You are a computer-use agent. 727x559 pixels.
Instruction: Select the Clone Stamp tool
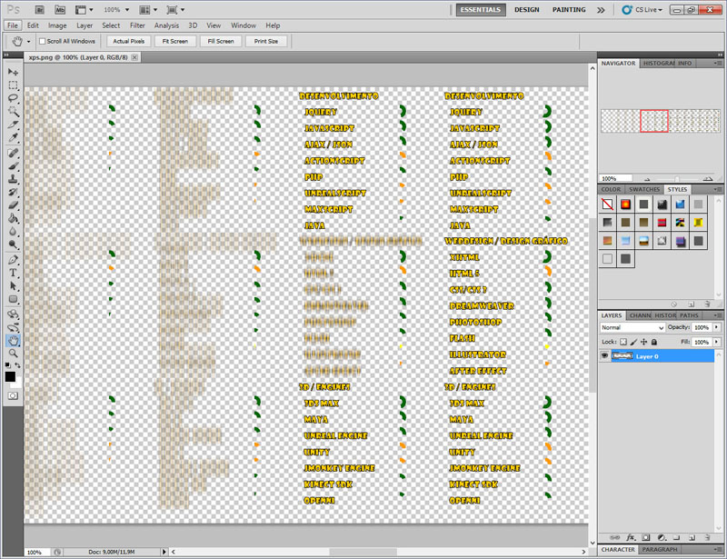[x=13, y=179]
